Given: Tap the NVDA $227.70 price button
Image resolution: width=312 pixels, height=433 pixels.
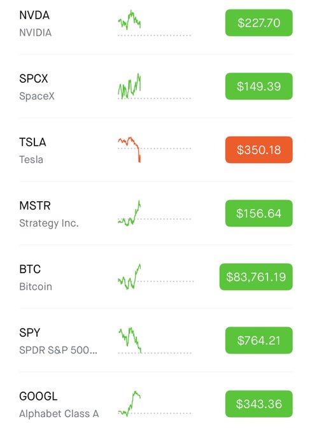Looking at the screenshot, I should [259, 23].
